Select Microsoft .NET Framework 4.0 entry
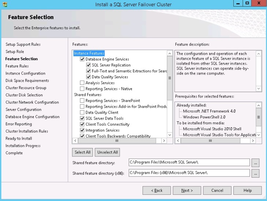The width and height of the screenshot is (267, 201). tap(209, 111)
